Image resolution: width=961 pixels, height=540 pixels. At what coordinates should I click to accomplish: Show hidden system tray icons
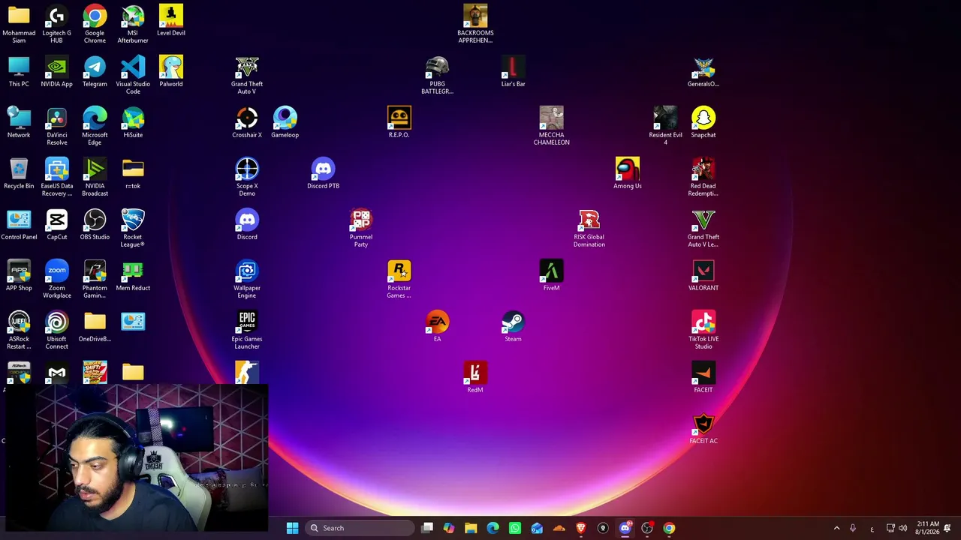836,528
